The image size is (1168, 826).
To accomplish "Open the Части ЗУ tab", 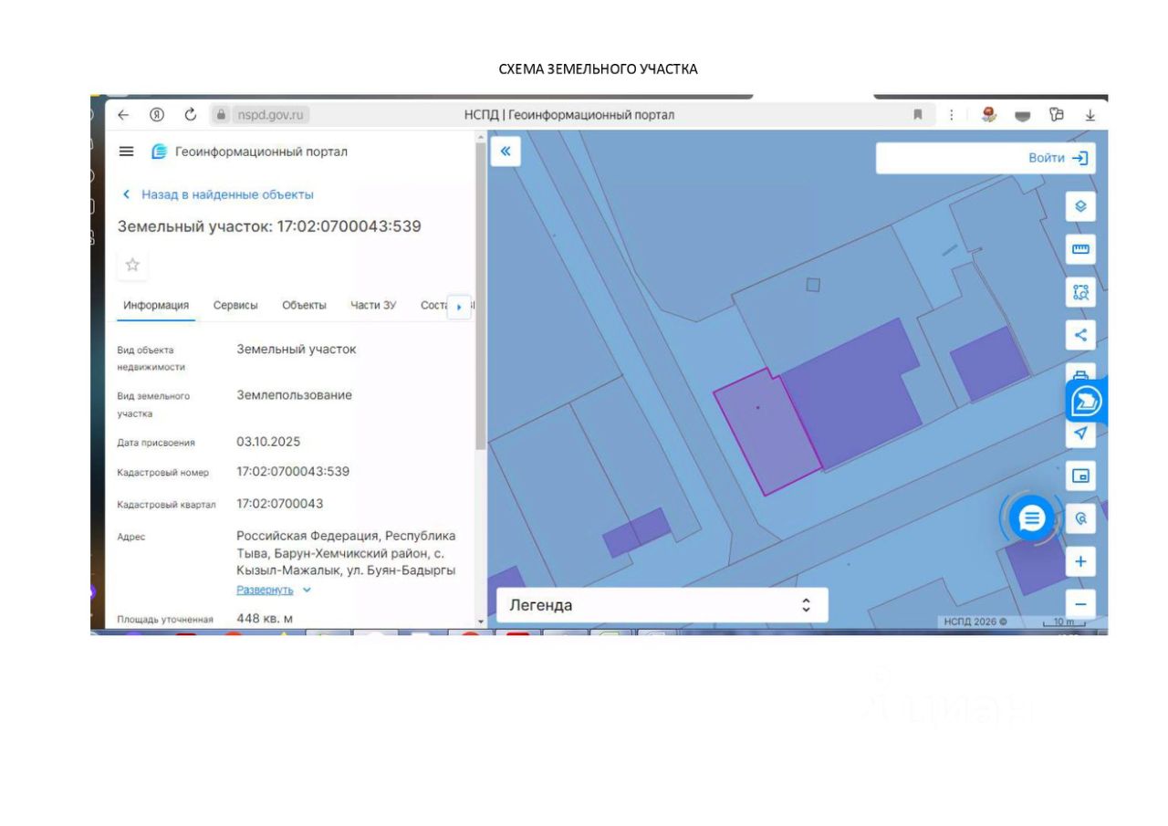I will [x=373, y=306].
